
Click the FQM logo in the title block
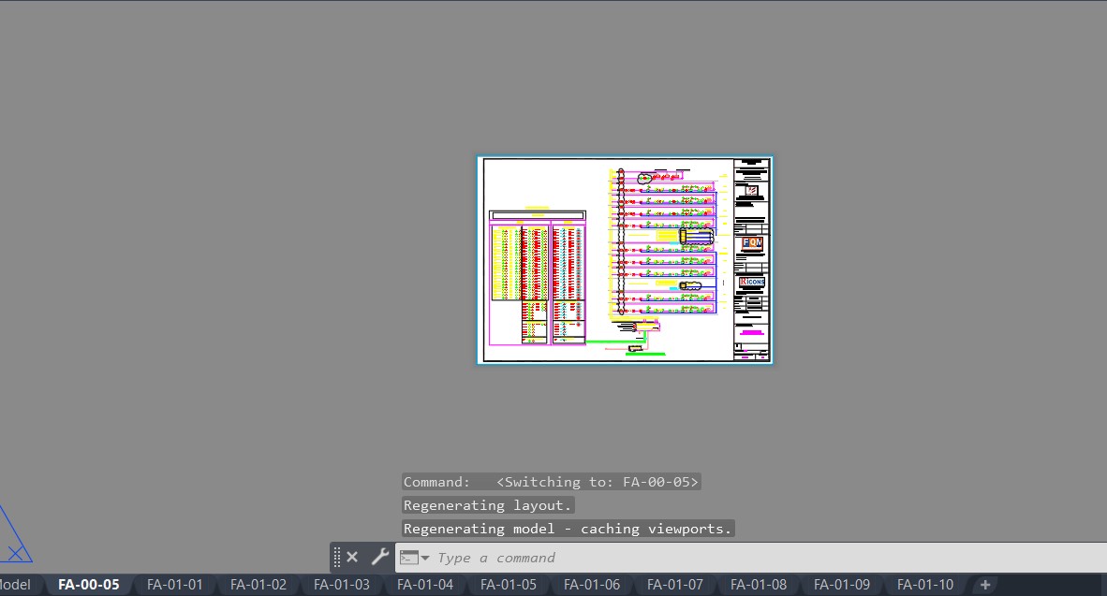click(x=752, y=243)
